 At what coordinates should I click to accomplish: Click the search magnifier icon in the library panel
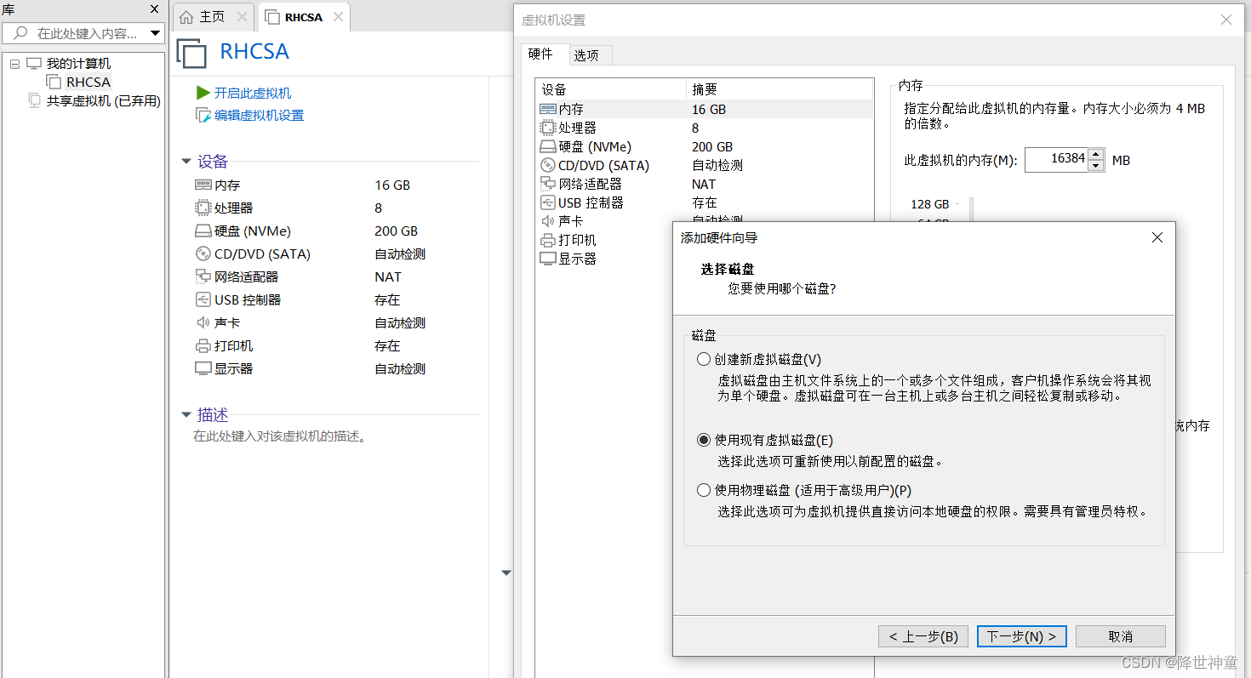21,33
